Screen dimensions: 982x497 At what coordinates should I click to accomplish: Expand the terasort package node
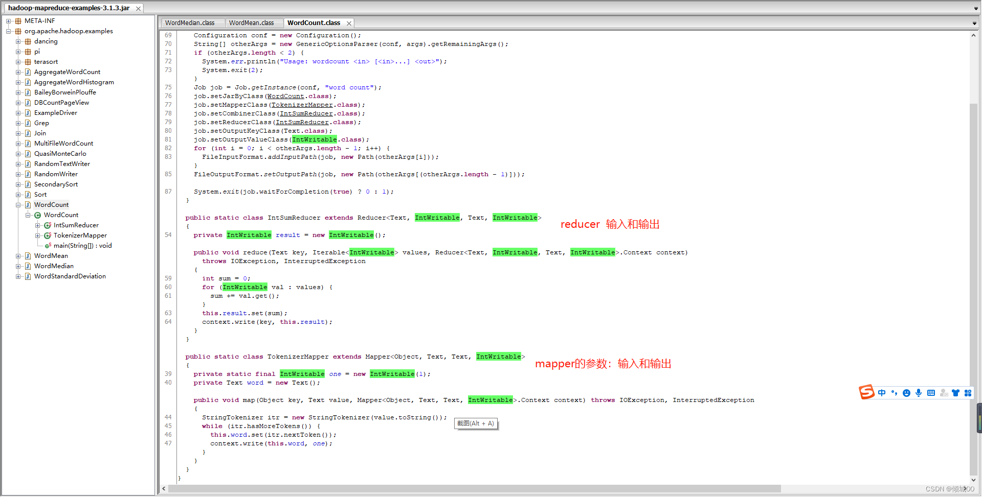coord(18,62)
